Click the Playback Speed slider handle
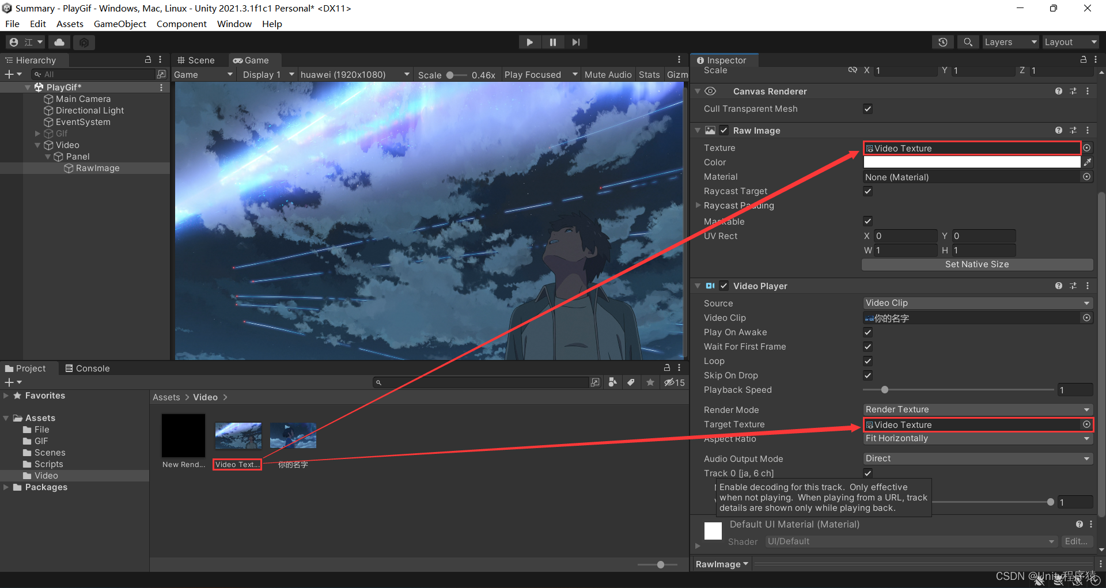This screenshot has width=1106, height=588. point(885,390)
